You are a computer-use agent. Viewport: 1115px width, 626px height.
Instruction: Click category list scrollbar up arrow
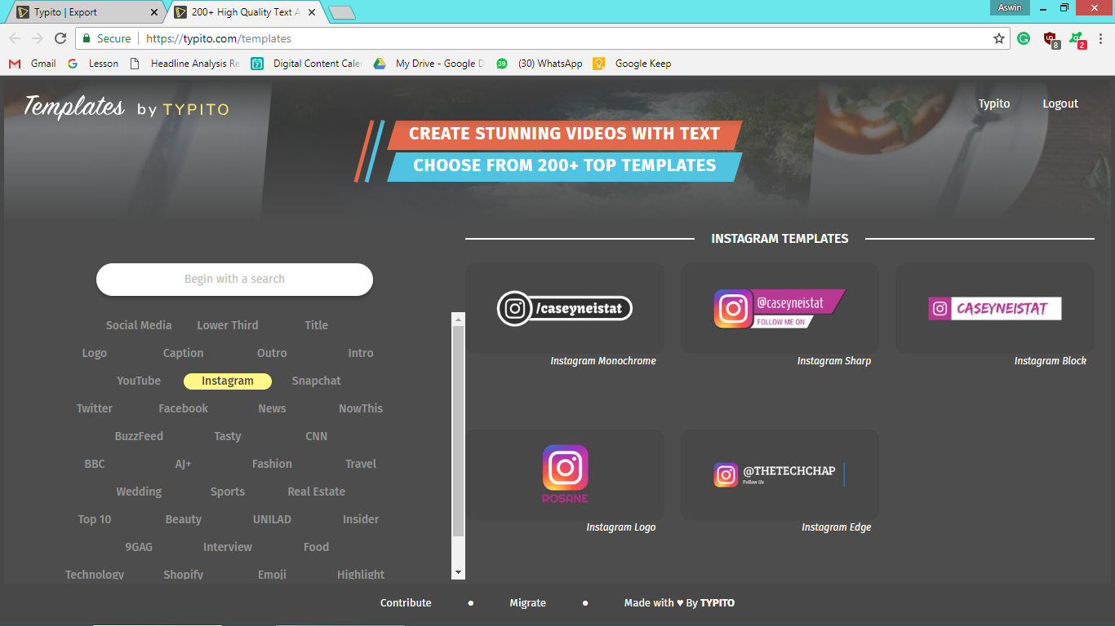coord(458,320)
